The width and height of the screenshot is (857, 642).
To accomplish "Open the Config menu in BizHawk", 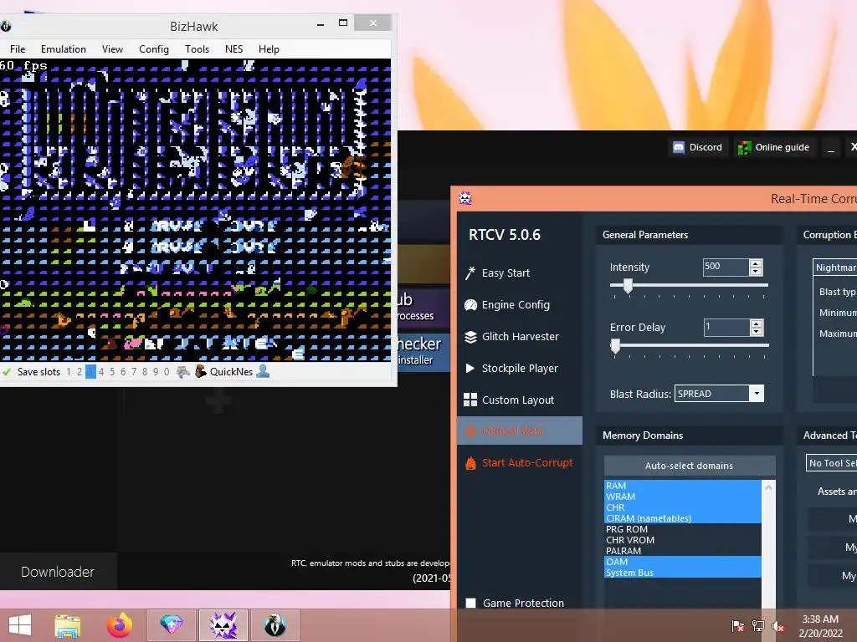I will [154, 49].
